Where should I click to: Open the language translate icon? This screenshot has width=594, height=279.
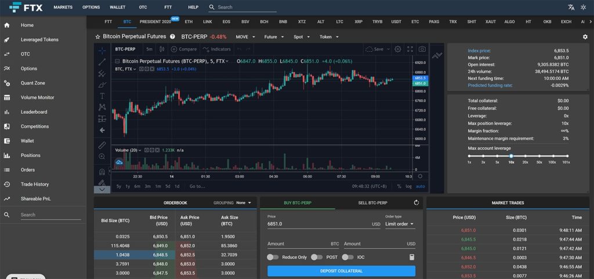571,7
